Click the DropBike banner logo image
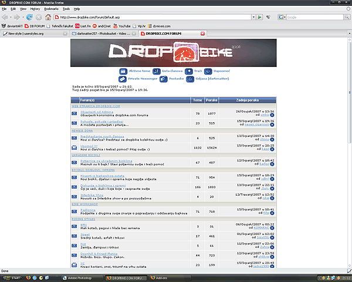 pyautogui.click(x=174, y=53)
